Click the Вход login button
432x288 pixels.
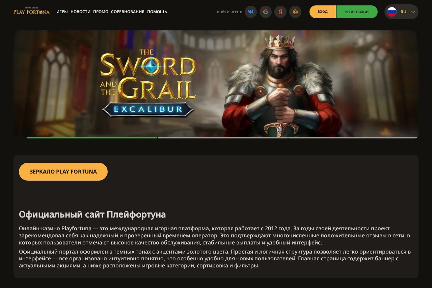[x=323, y=12]
